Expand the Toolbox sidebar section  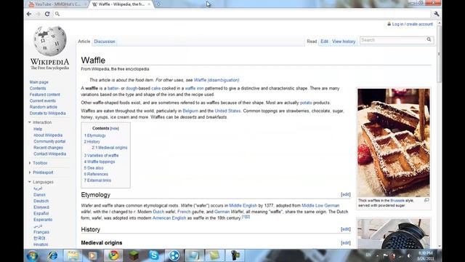pos(30,163)
